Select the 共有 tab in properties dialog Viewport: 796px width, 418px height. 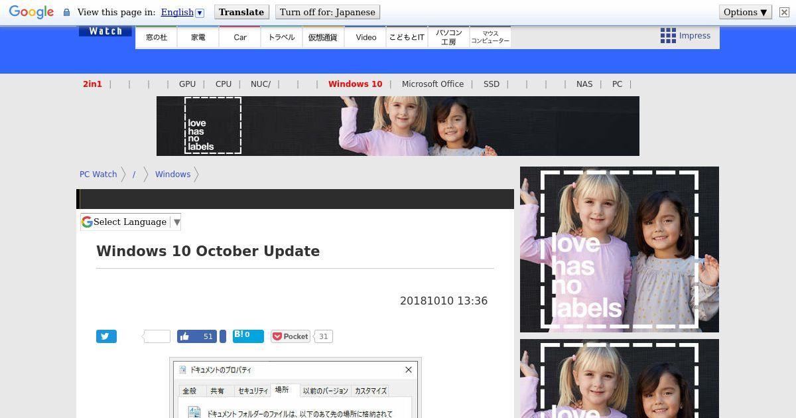[218, 391]
